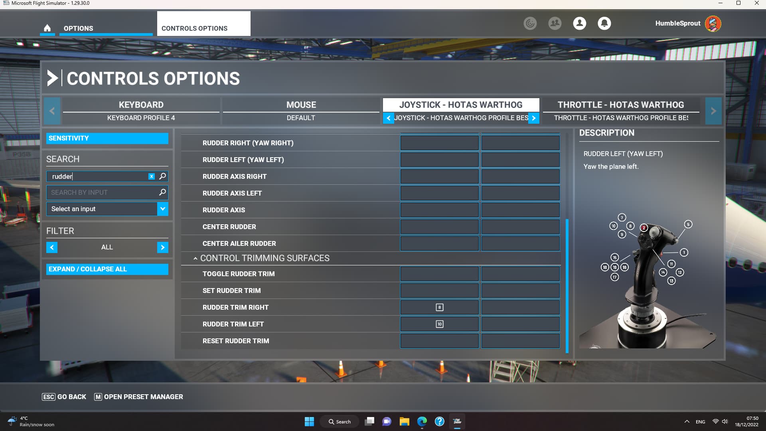Collapse the Control Trimming Surfaces section

[x=195, y=258]
